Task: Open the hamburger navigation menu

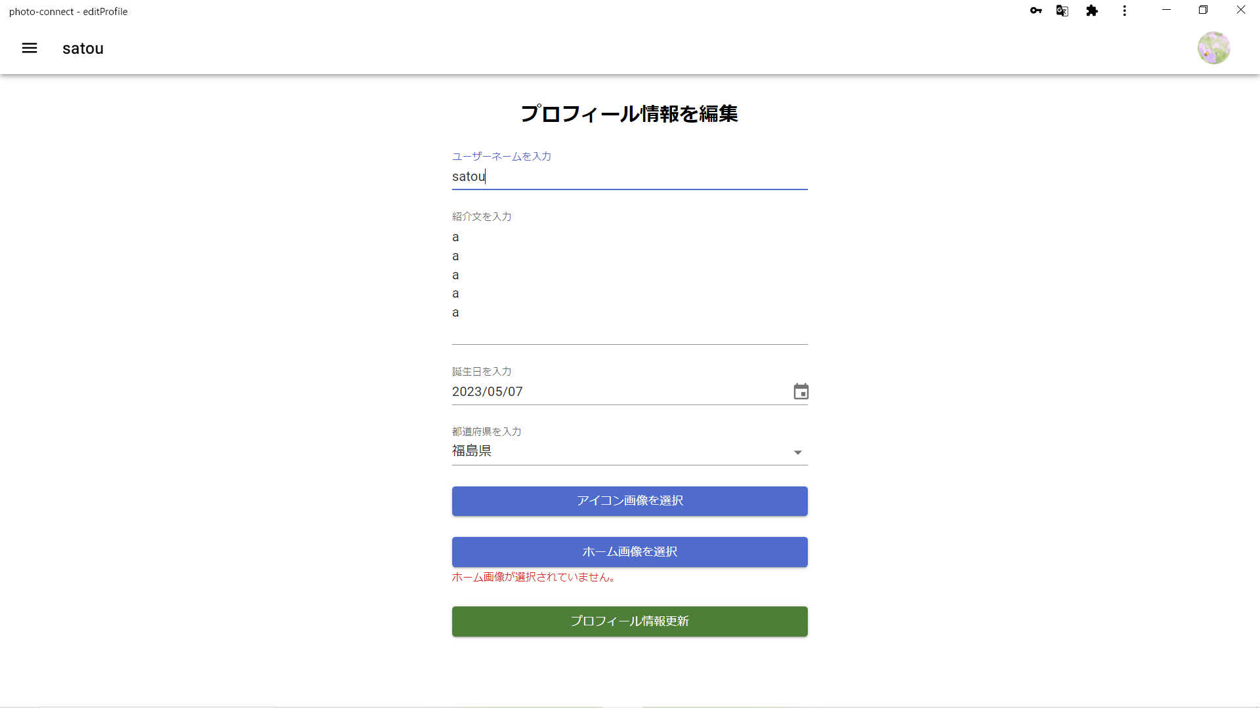Action: (30, 48)
